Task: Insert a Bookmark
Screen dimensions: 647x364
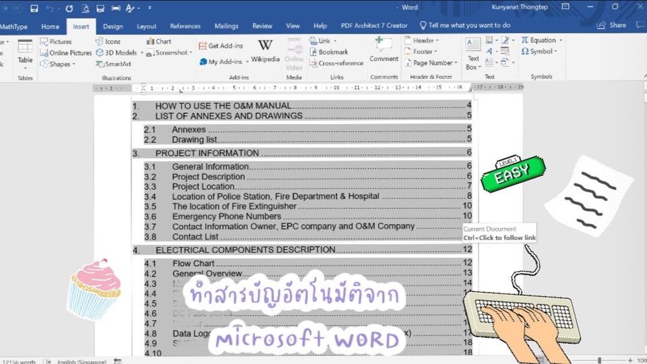Action: (329, 52)
